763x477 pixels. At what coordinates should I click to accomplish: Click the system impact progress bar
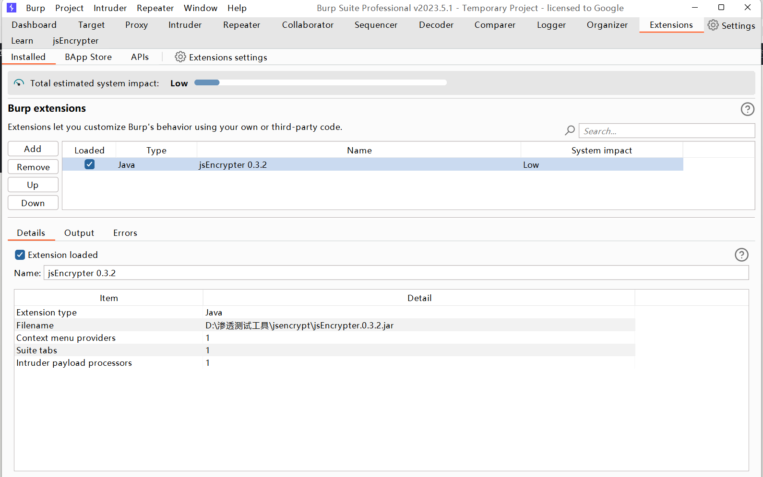pyautogui.click(x=320, y=83)
